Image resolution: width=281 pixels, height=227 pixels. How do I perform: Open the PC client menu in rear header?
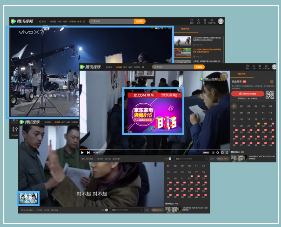212,20
